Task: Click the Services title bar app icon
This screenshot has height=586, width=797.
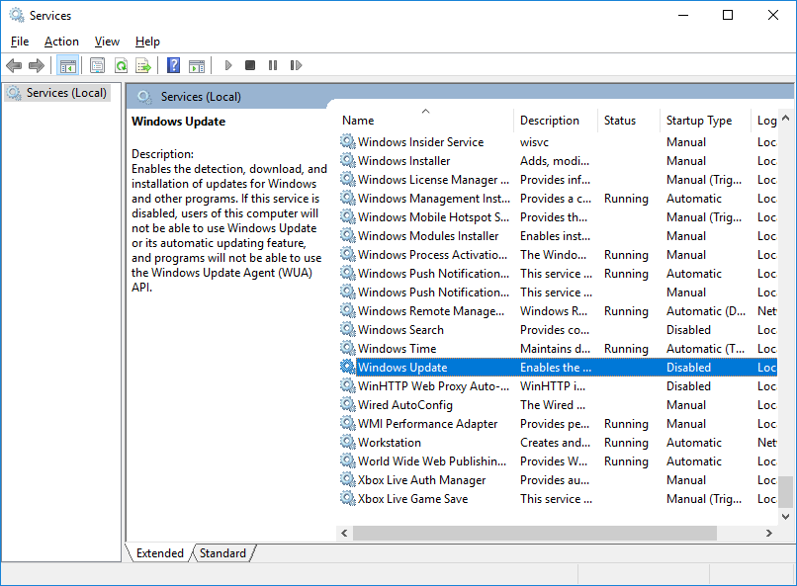Action: pos(17,15)
